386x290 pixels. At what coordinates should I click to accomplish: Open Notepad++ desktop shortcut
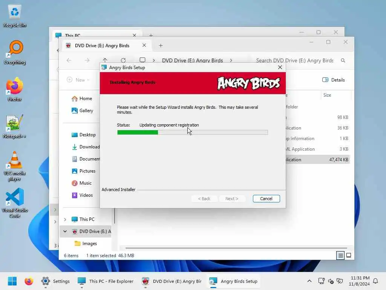coord(15,126)
